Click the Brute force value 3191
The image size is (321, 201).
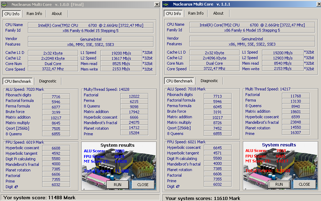point(218,112)
